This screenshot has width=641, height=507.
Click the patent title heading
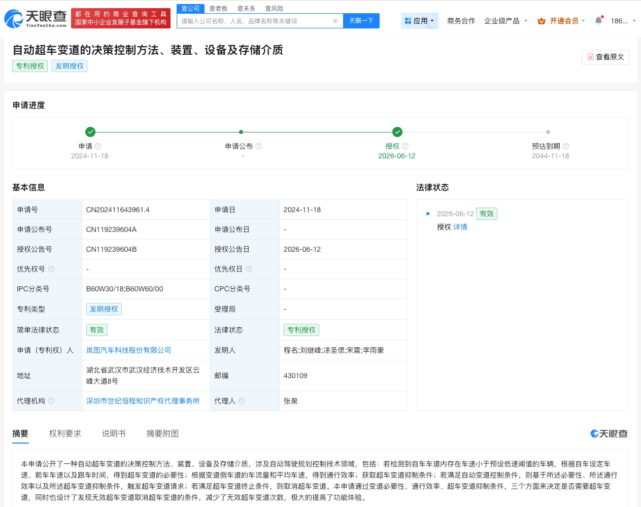148,50
